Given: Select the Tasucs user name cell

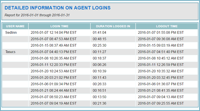Looking at the screenshot, I should 11,52.
